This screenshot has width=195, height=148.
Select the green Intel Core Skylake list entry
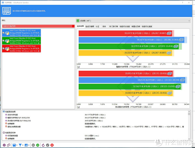[x=21, y=40]
